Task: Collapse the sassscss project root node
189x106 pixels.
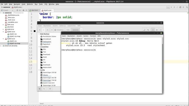Action: 1,13
